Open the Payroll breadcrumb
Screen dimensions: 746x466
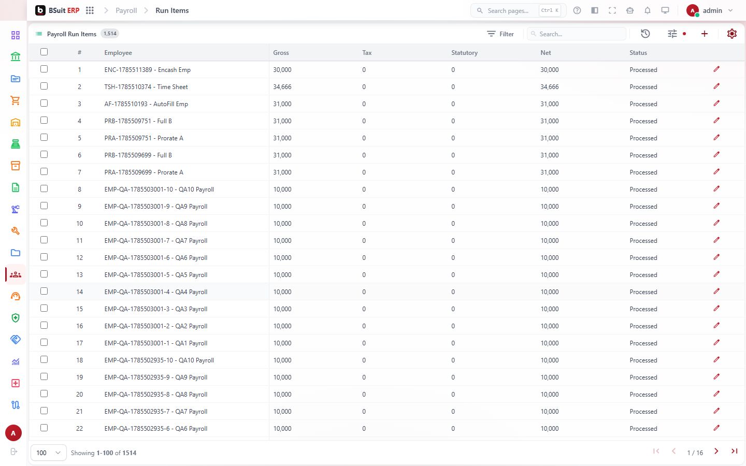pos(126,10)
